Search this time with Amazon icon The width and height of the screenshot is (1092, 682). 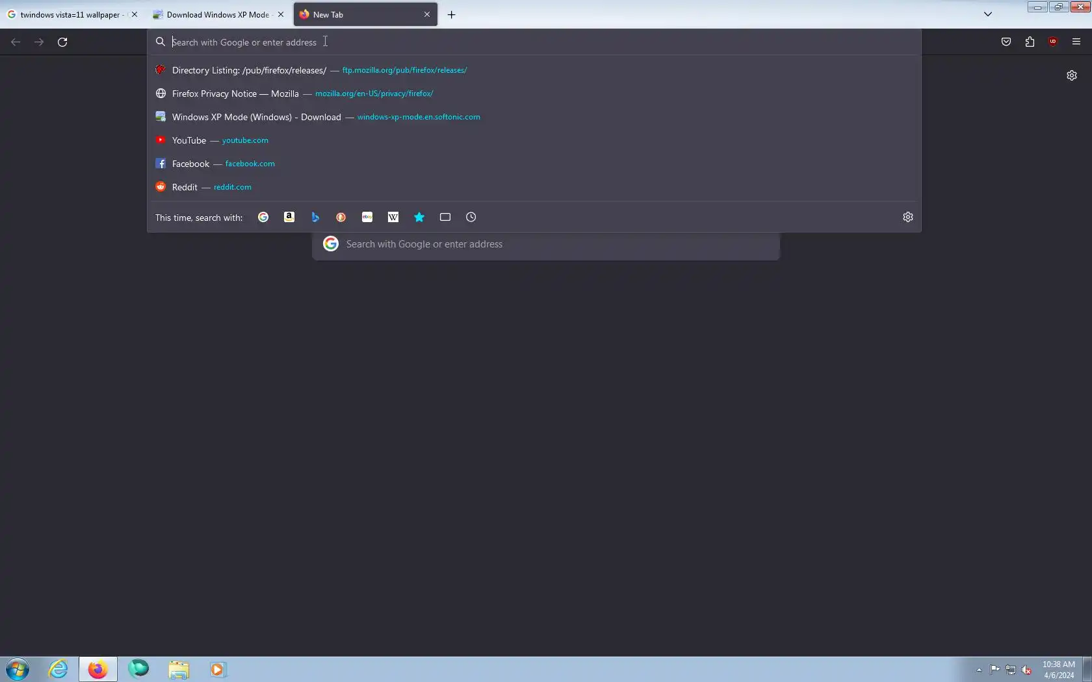[289, 217]
